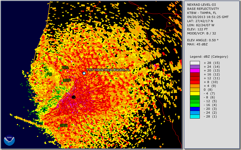Click the '1101 Victoria Street, Brandon, FL' label
Viewport: 241px width, 150px height.
[x=108, y=70]
